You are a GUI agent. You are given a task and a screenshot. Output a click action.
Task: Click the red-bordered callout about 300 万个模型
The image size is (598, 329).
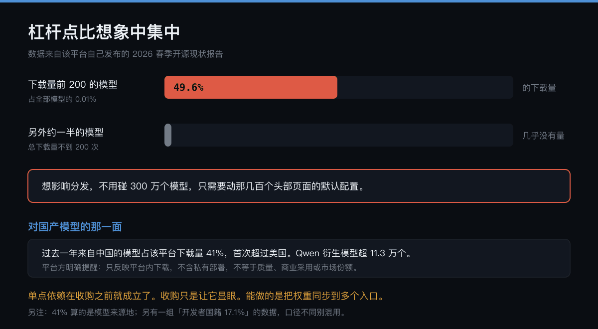(x=299, y=186)
